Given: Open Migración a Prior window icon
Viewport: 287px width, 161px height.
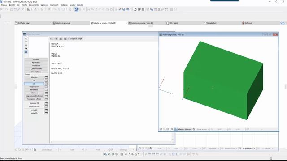Looking at the screenshot, I should [x=46, y=99].
